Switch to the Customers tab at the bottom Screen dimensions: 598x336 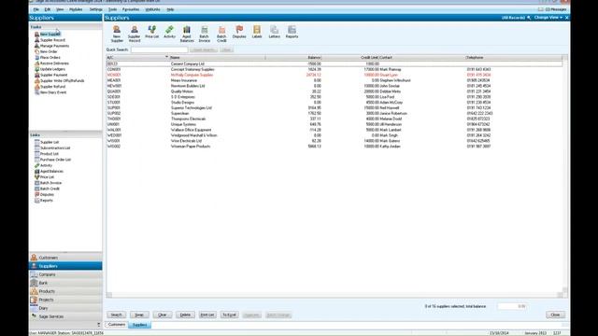point(116,325)
